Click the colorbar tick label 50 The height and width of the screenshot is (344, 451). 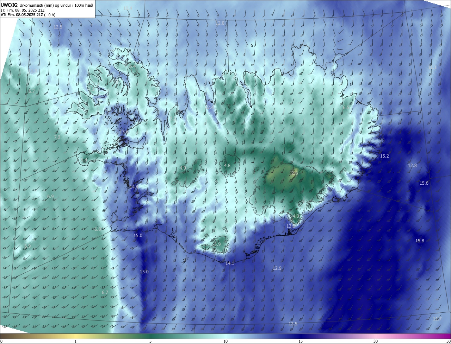click(448, 342)
